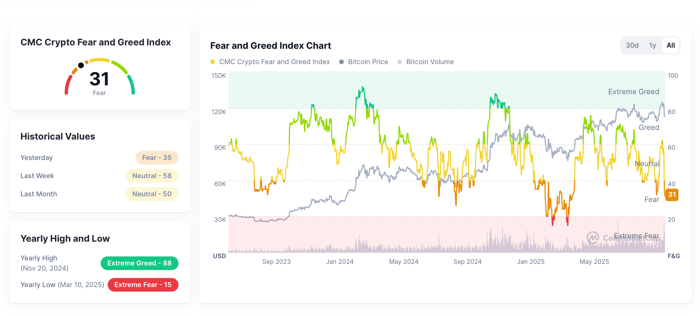700x316 pixels.
Task: Click the number 31 inside the gauge
Action: 99,79
